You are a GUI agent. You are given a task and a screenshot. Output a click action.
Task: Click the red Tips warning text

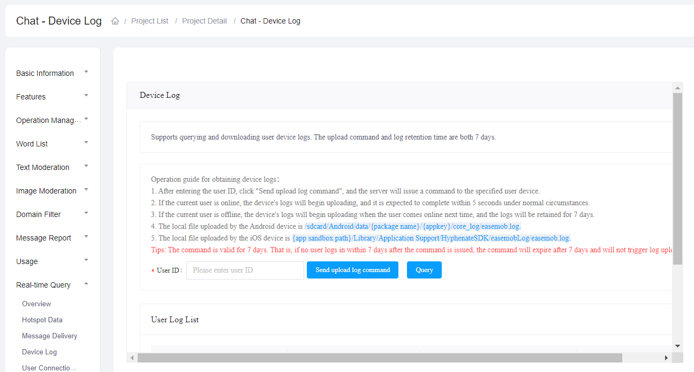[x=411, y=250]
